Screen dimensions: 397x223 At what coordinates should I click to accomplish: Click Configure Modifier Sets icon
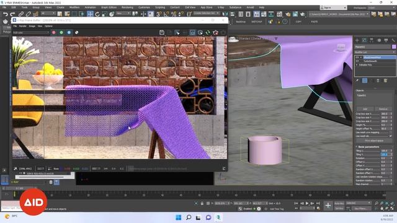coord(385,81)
